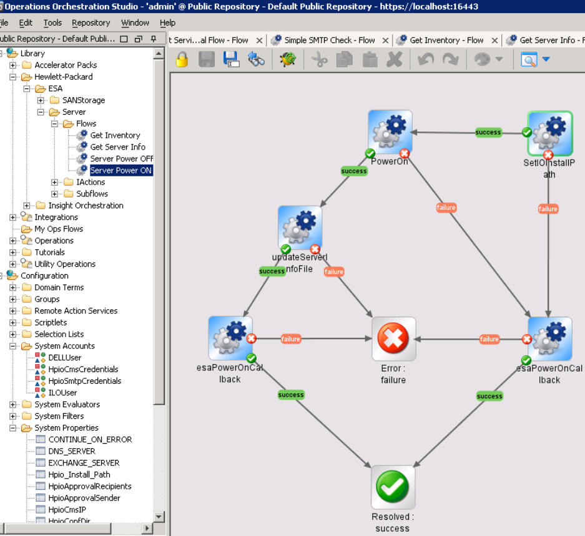Open the palette icon dropdown arrow
The width and height of the screenshot is (585, 536).
(x=499, y=59)
